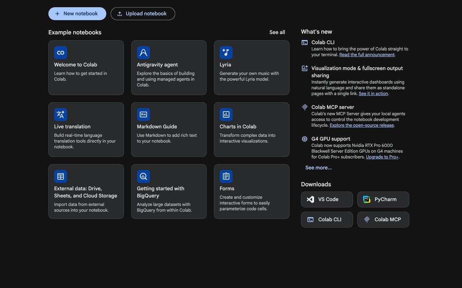Click 'Generate your own music' description

click(249, 76)
